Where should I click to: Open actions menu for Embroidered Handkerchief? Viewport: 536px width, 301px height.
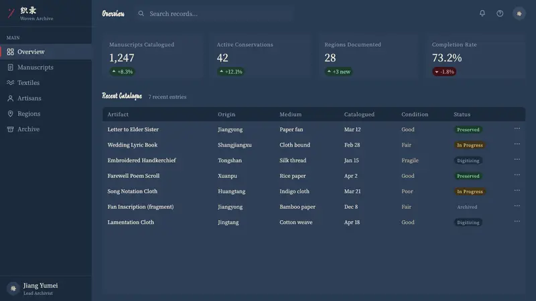click(517, 159)
